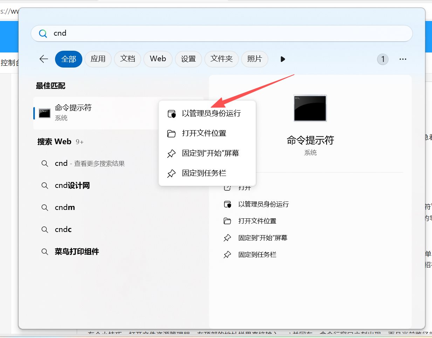Choose 固定到"开始"屏幕 in context menu

(207, 153)
